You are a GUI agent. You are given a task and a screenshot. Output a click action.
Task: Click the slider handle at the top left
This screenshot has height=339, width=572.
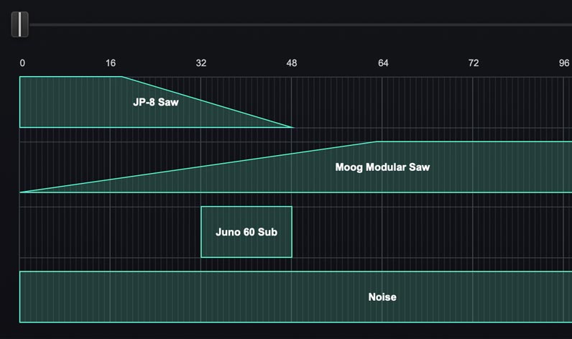point(19,24)
